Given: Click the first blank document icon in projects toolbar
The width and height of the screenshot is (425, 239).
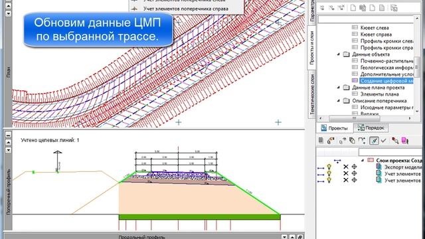Looking at the screenshot, I should click(x=353, y=8).
